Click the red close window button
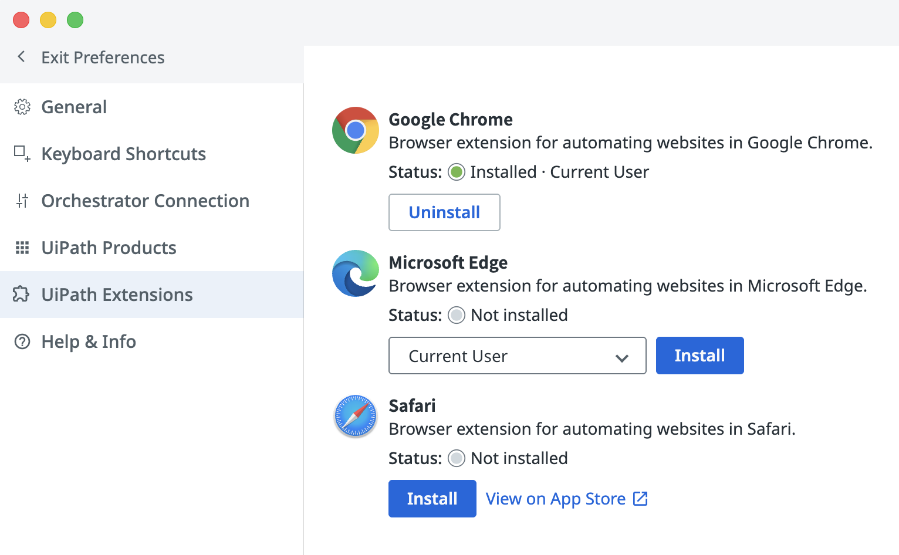This screenshot has width=899, height=555. 21,20
